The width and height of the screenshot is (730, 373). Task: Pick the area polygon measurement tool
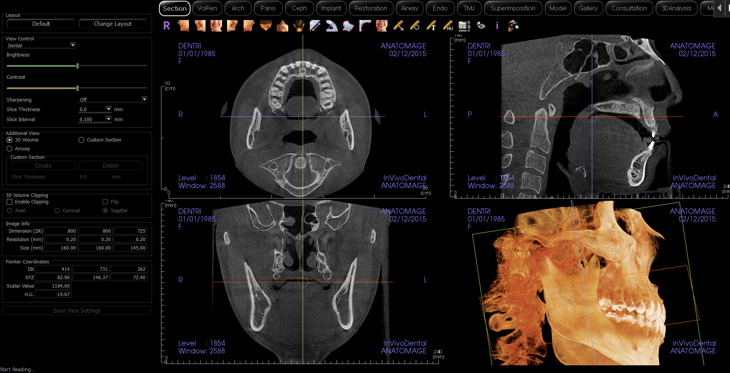348,26
